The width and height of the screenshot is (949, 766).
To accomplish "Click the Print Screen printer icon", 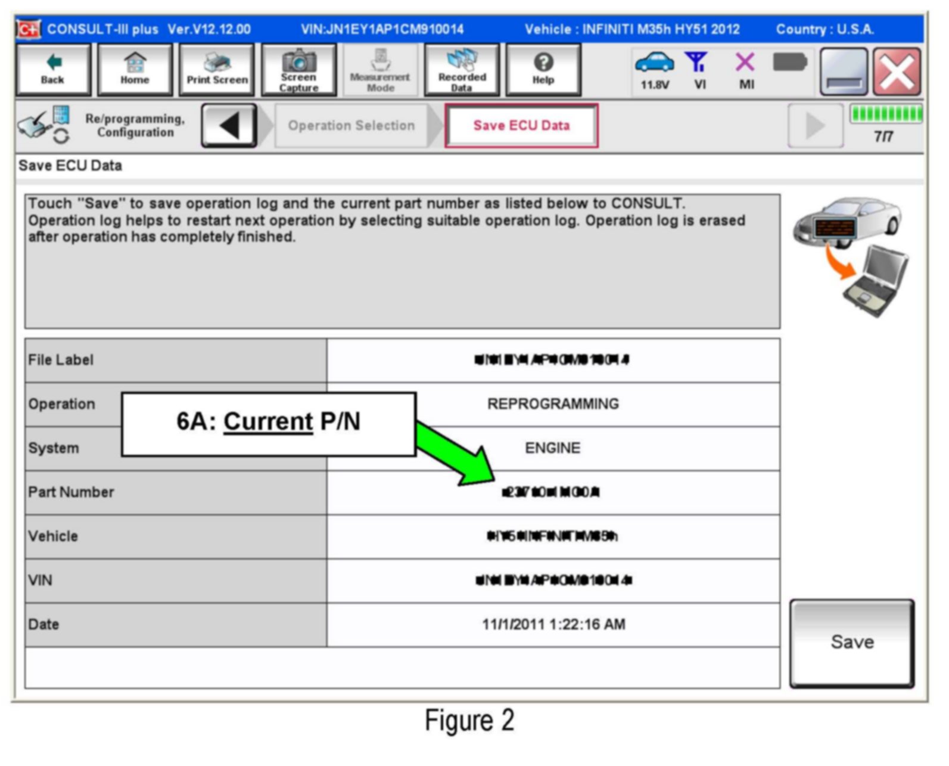I will coord(217,70).
